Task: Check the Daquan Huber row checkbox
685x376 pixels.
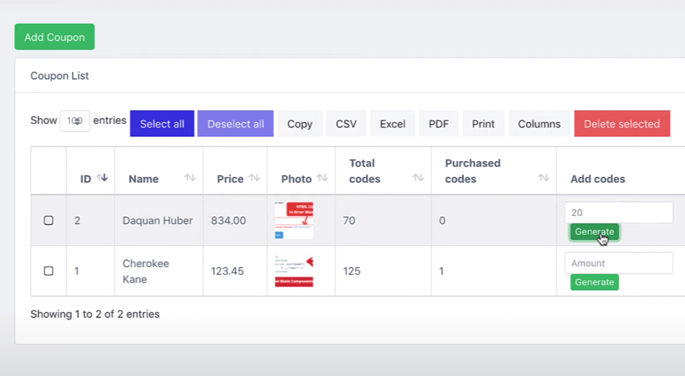Action: (49, 220)
